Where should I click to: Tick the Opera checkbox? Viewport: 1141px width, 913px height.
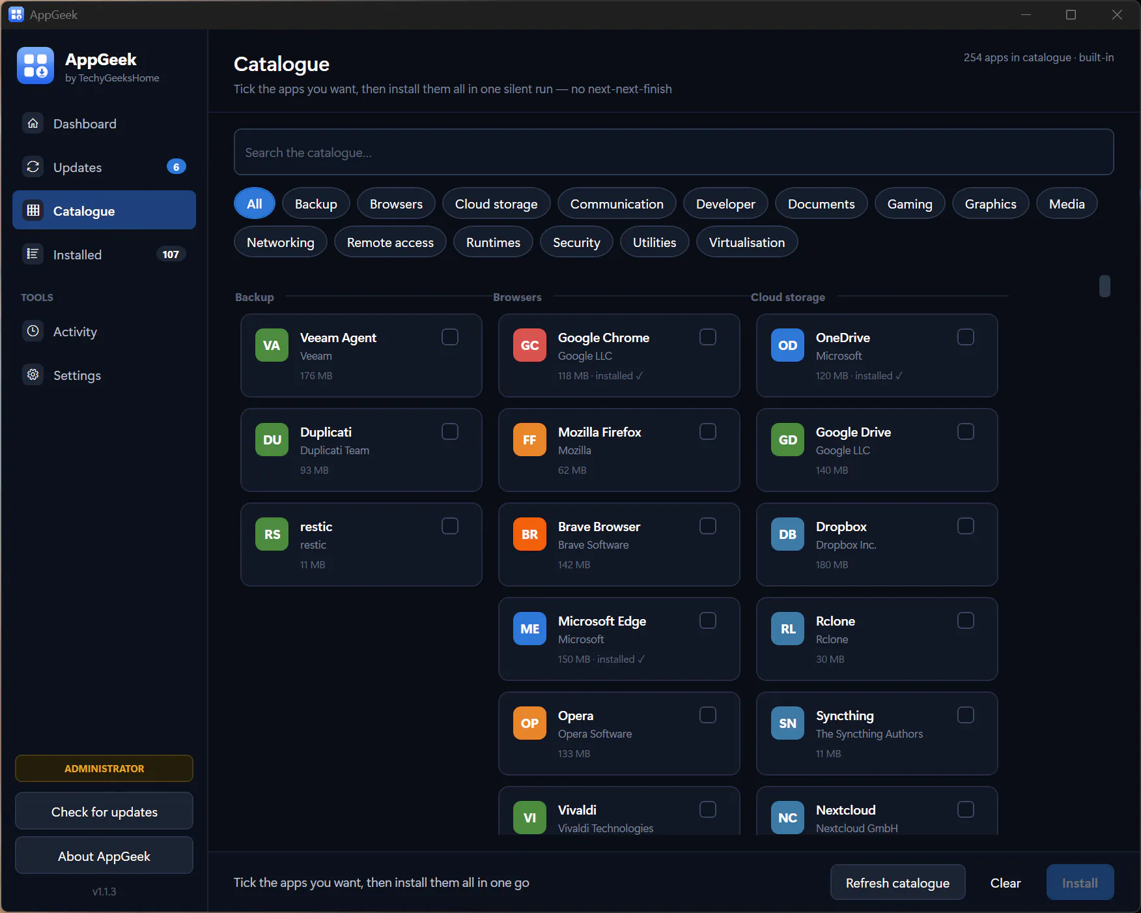[708, 715]
